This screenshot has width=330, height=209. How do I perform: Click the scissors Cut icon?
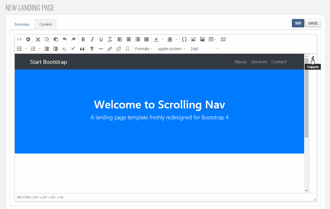pyautogui.click(x=38, y=39)
